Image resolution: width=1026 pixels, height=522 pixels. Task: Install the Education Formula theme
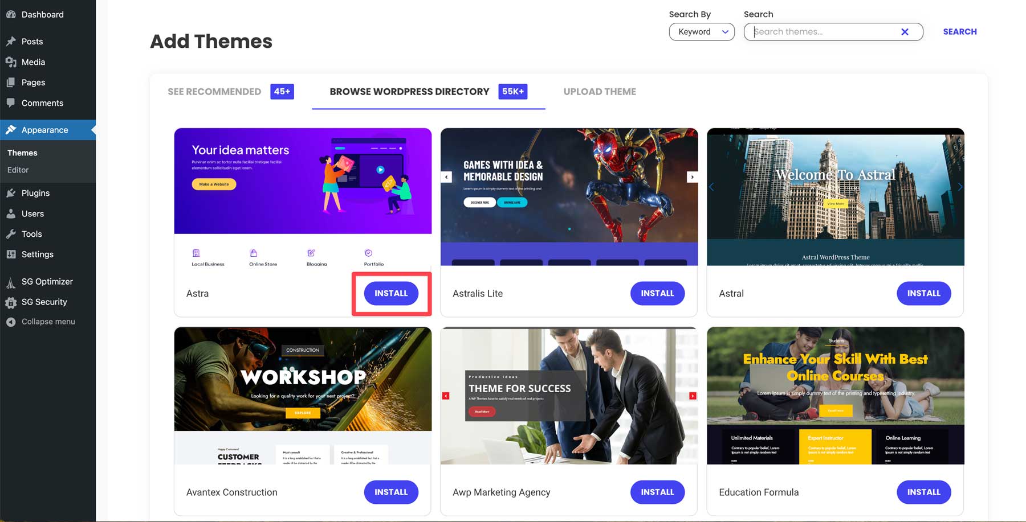point(923,492)
